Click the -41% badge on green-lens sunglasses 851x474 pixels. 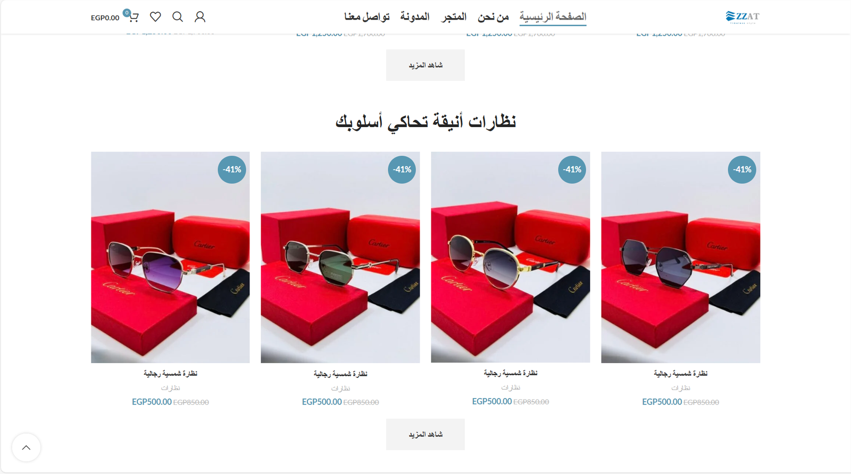point(402,170)
